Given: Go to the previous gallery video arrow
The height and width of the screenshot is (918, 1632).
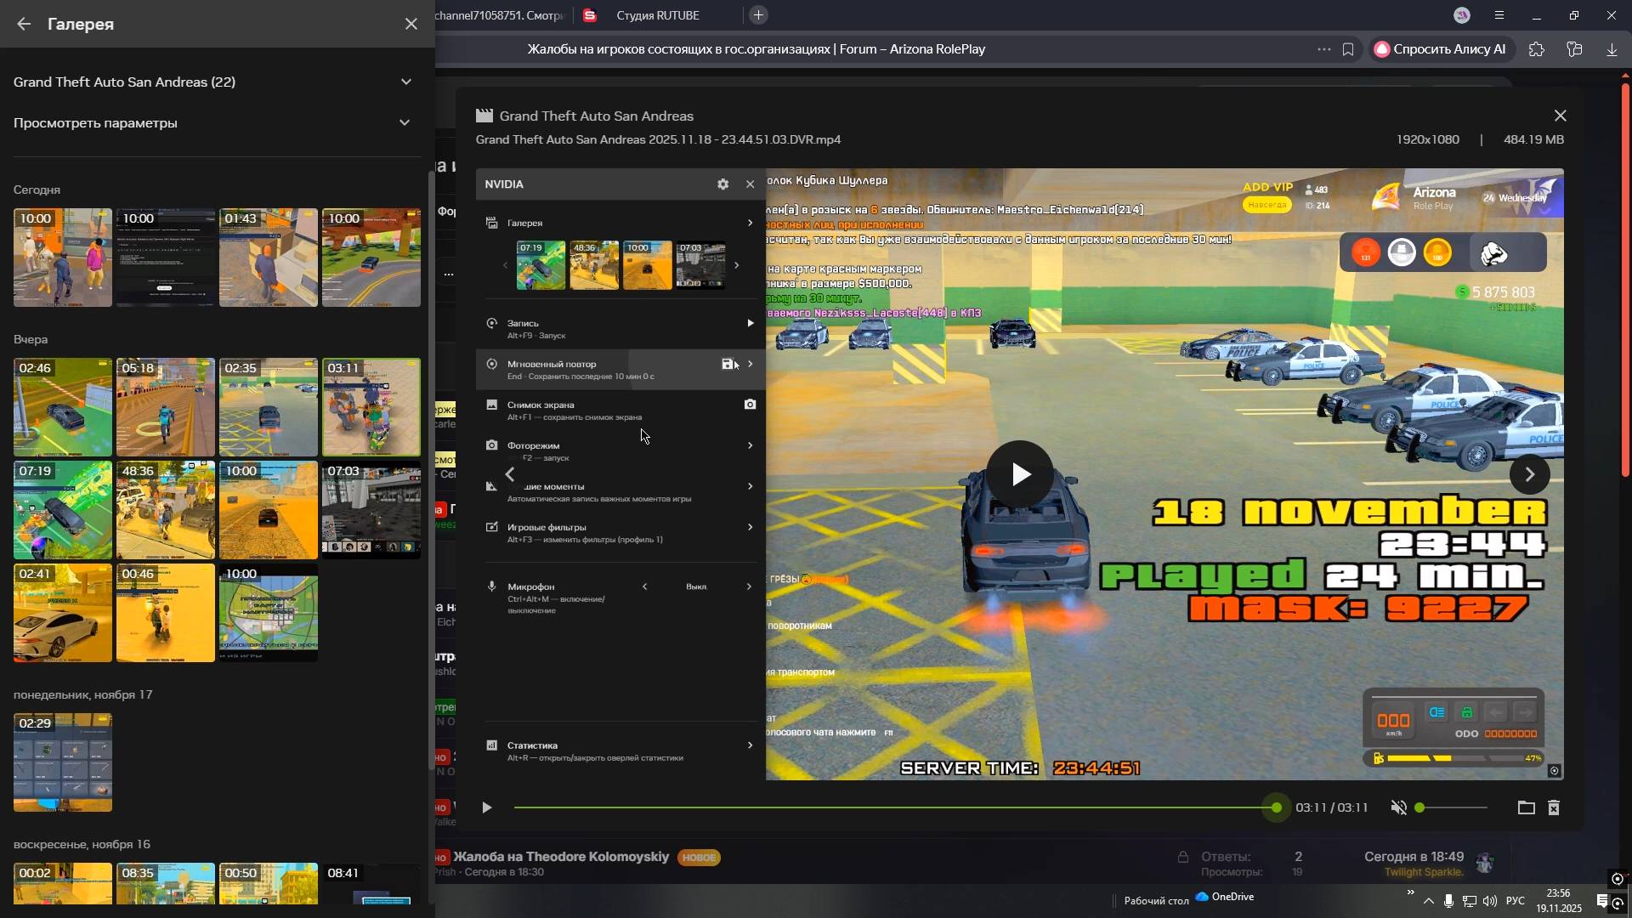Looking at the screenshot, I should [x=510, y=474].
